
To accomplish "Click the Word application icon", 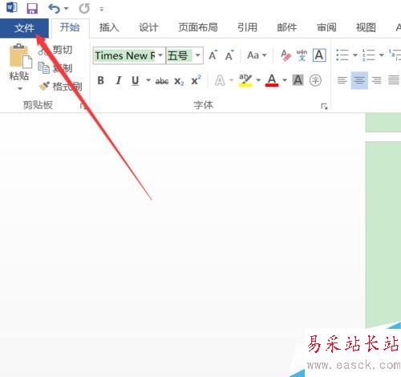I will tap(11, 7).
